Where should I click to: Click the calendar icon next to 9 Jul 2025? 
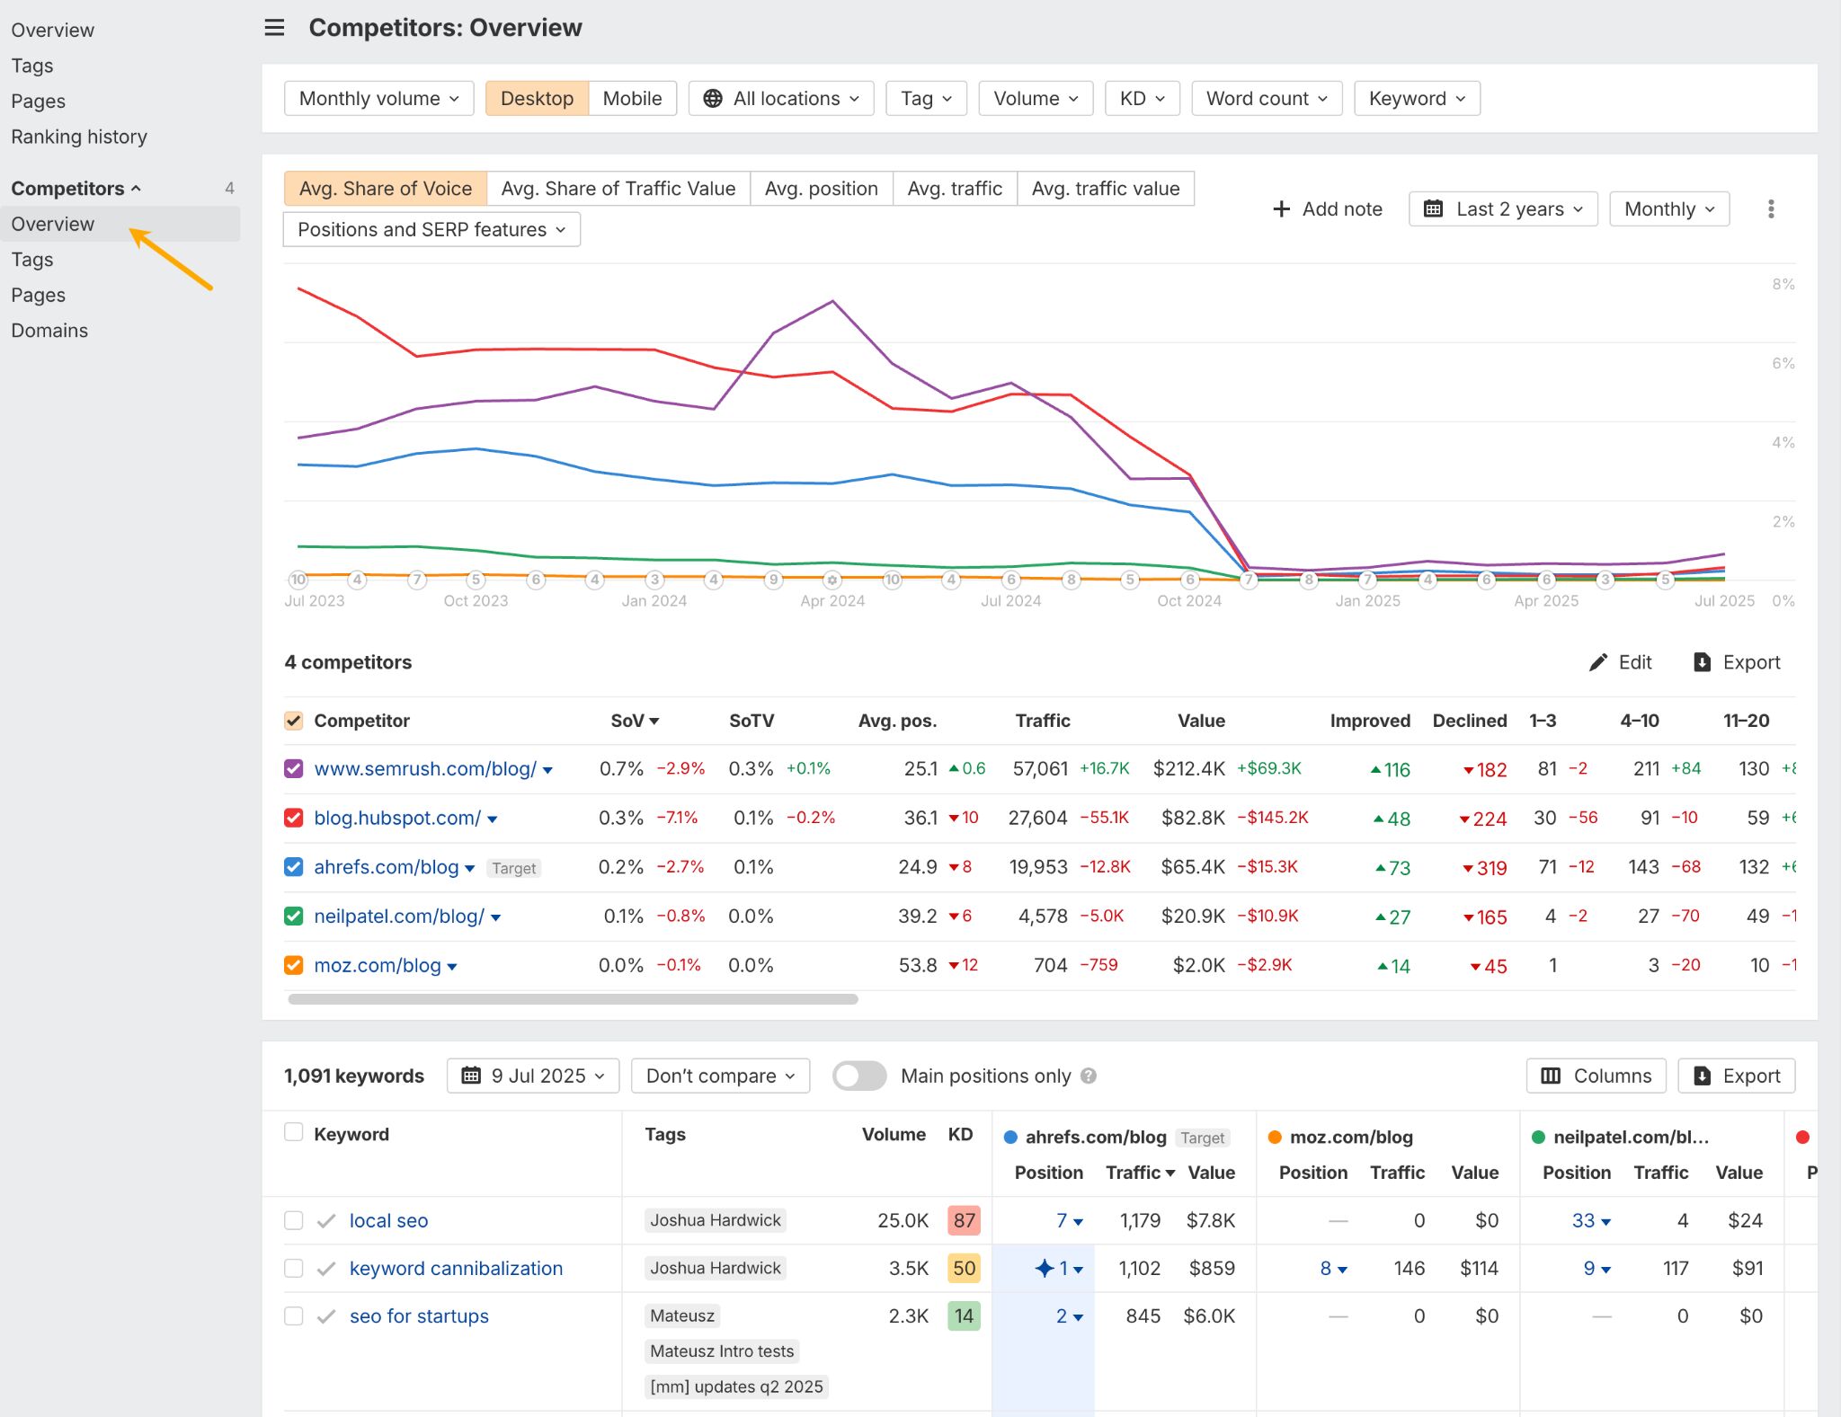point(469,1075)
